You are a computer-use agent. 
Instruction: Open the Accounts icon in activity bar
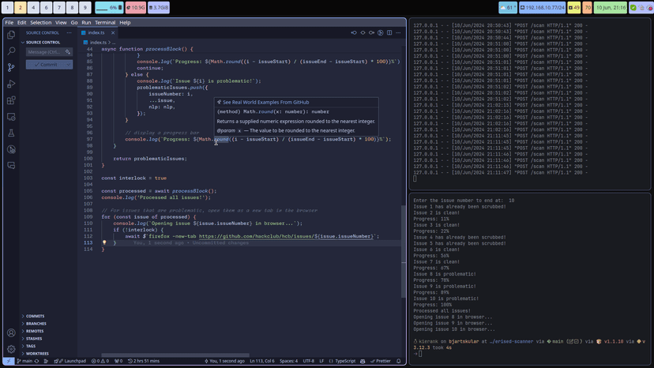coord(11,332)
